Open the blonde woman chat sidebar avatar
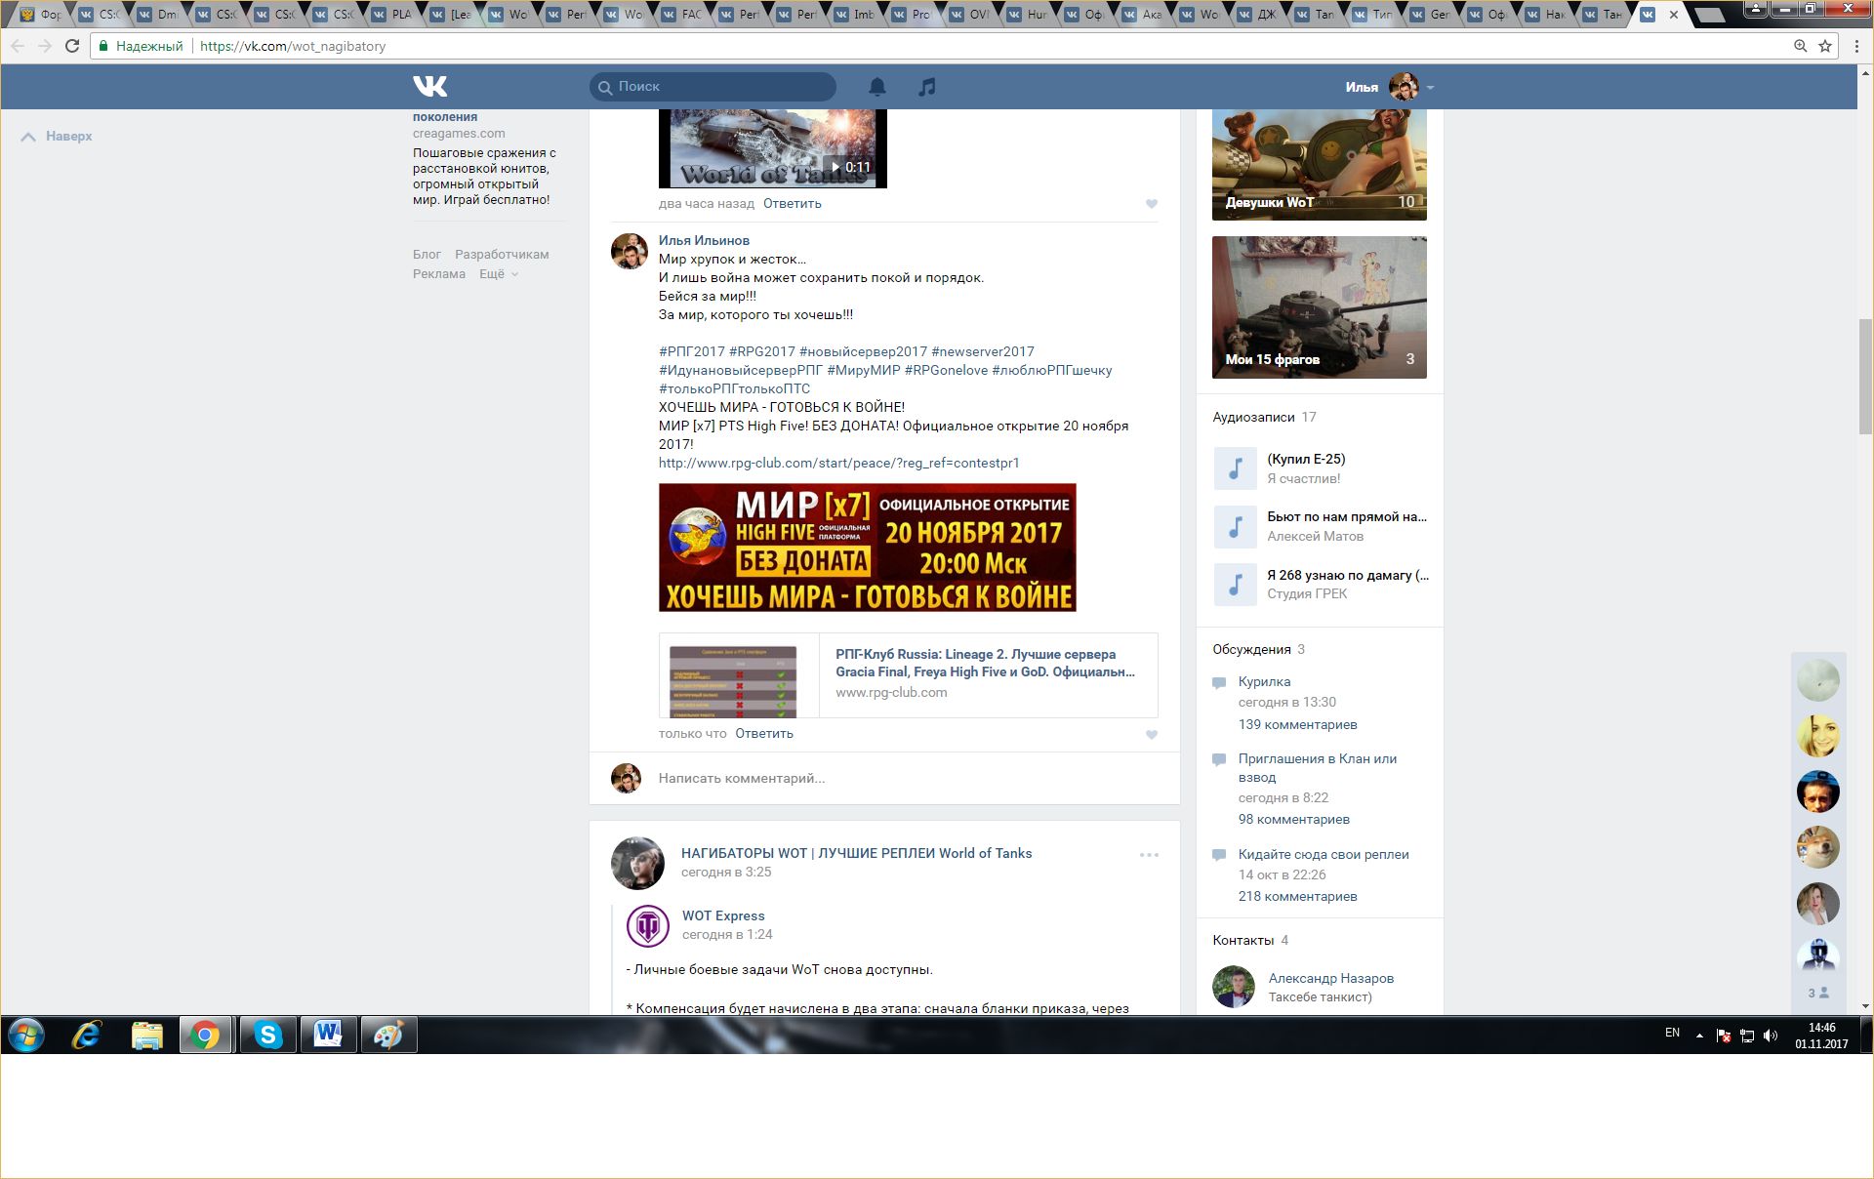1874x1179 pixels. (x=1818, y=736)
